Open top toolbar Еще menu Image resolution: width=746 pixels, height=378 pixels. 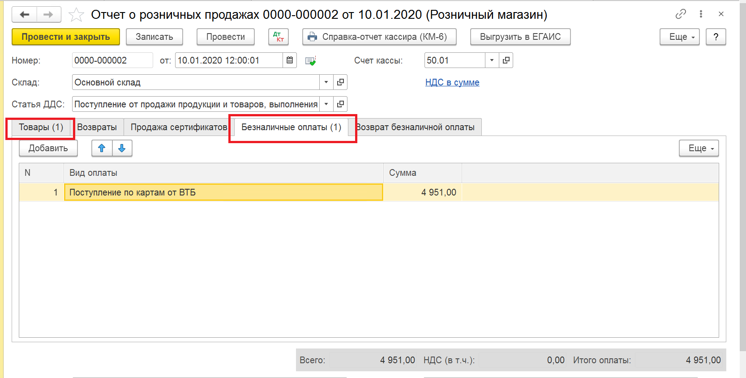point(679,37)
